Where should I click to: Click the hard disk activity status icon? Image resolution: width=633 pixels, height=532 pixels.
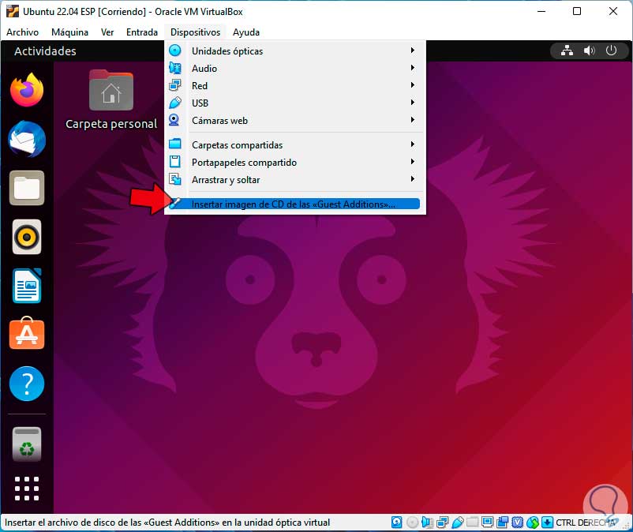[x=397, y=523]
